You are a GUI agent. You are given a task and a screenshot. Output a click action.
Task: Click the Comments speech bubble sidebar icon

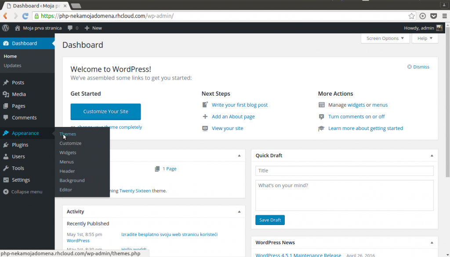coord(6,118)
